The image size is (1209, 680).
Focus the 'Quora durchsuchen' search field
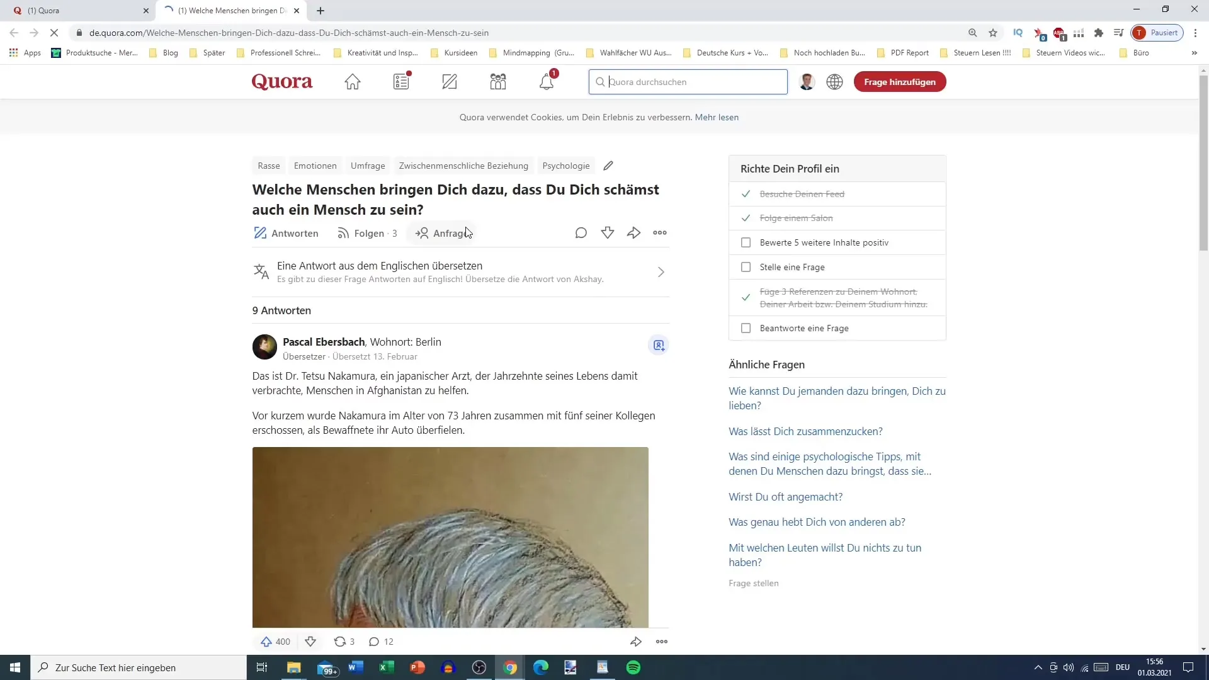[688, 82]
